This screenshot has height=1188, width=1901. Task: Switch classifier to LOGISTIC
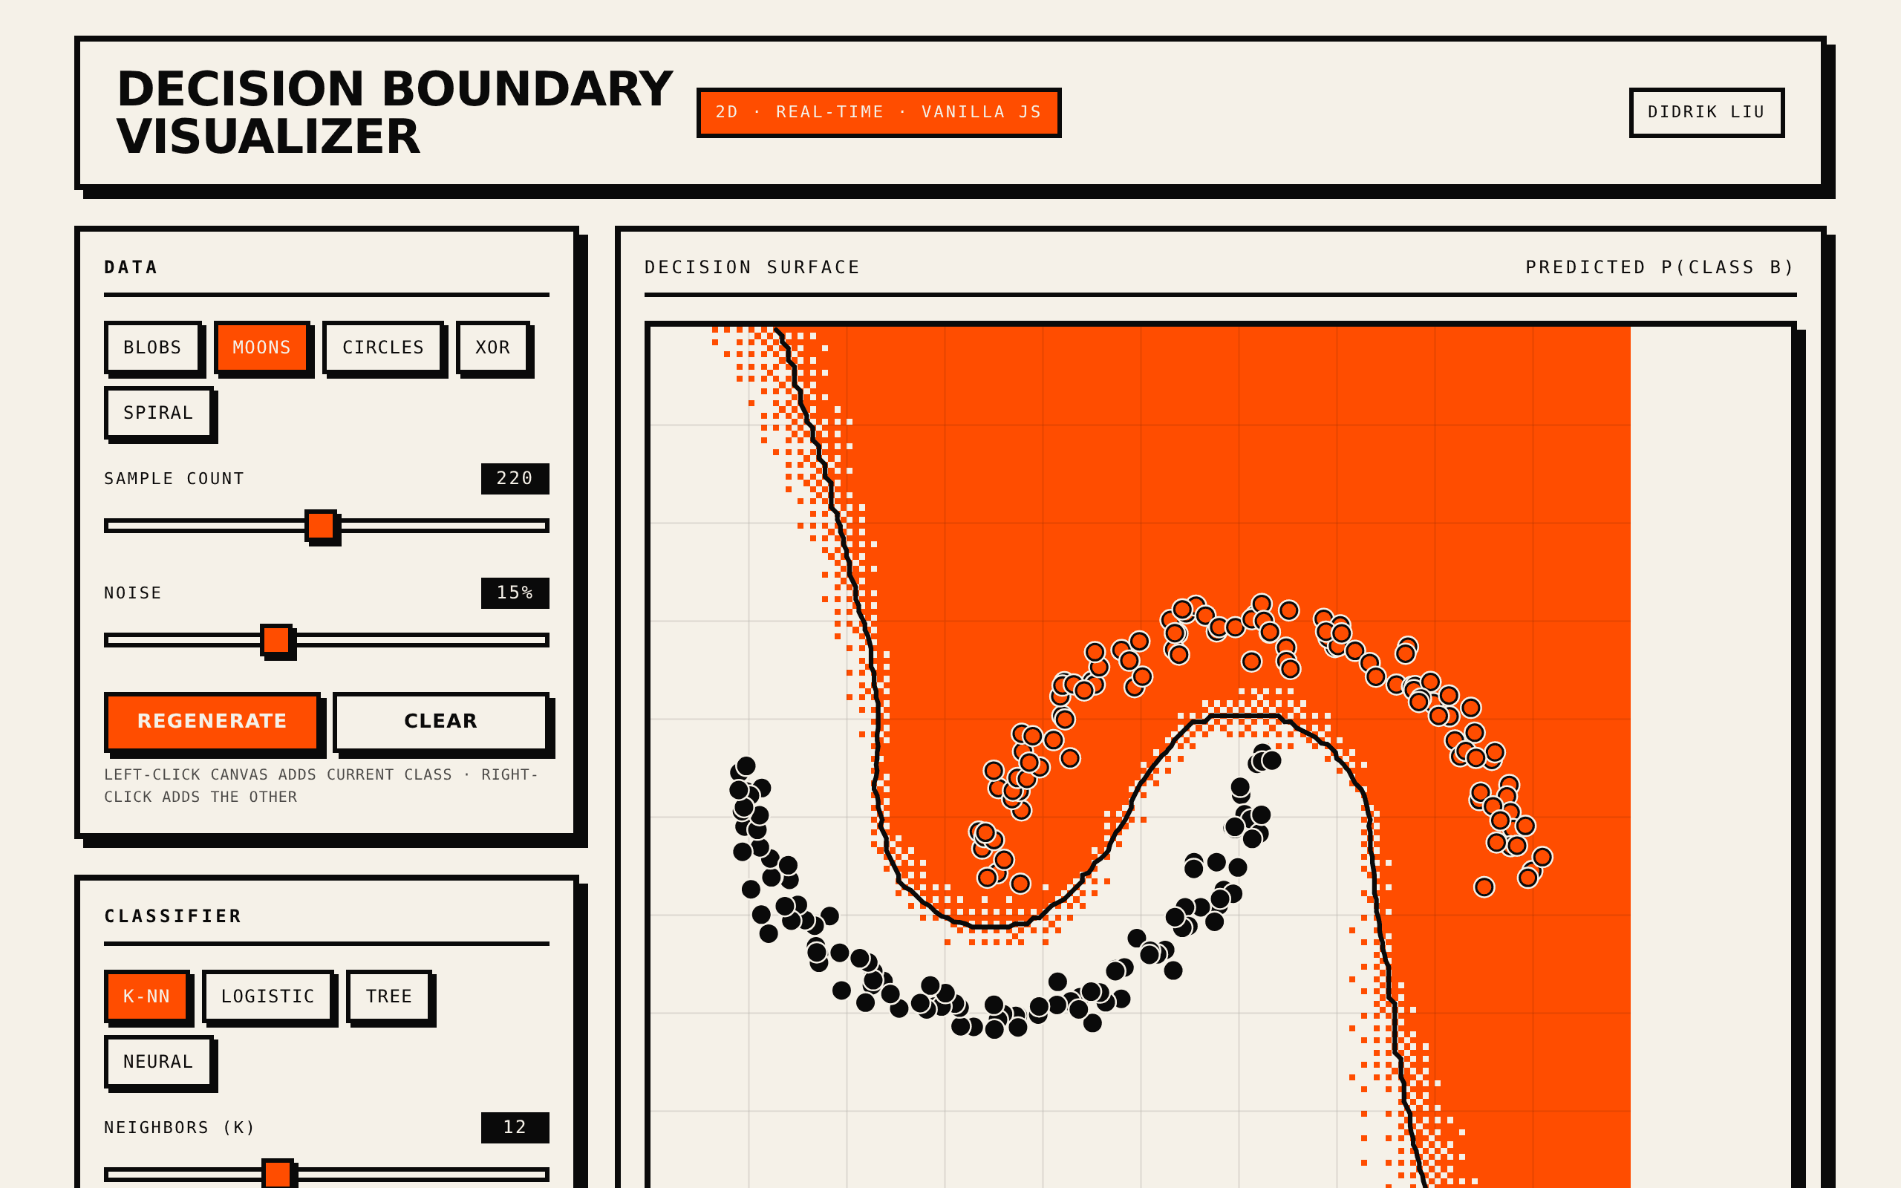(x=268, y=996)
